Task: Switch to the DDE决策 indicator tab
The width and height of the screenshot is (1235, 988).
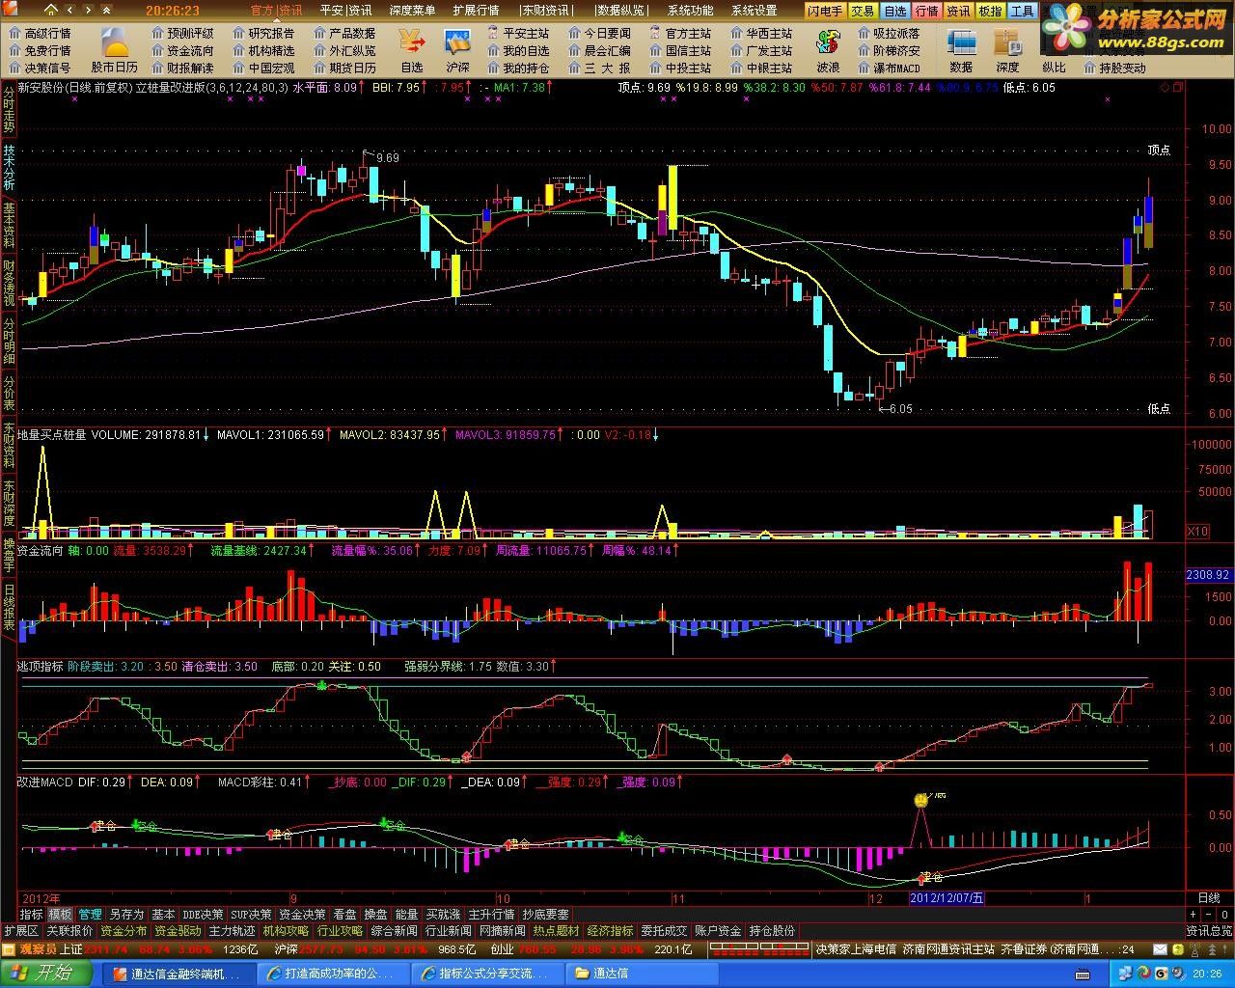Action: pos(203,914)
